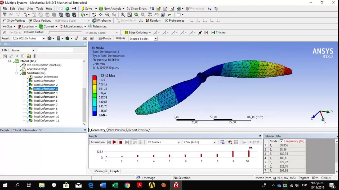Viewport: 339px width, 190px height.
Task: Click previous frame animation button
Action: [109, 142]
